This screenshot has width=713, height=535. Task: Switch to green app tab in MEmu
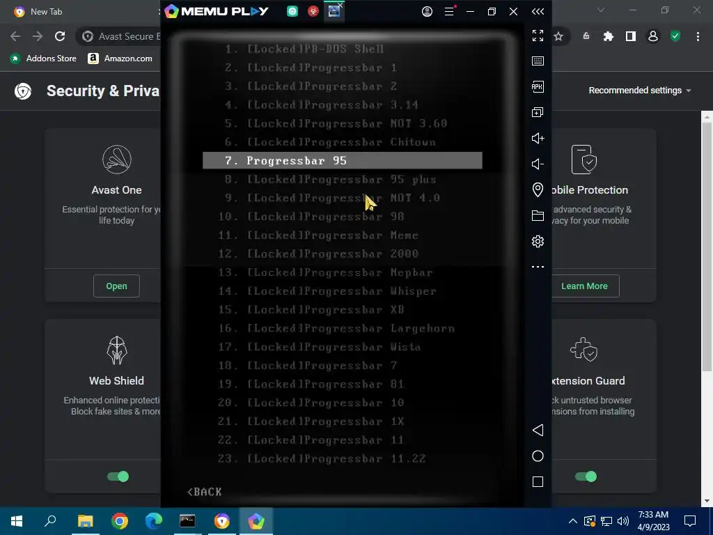point(292,11)
